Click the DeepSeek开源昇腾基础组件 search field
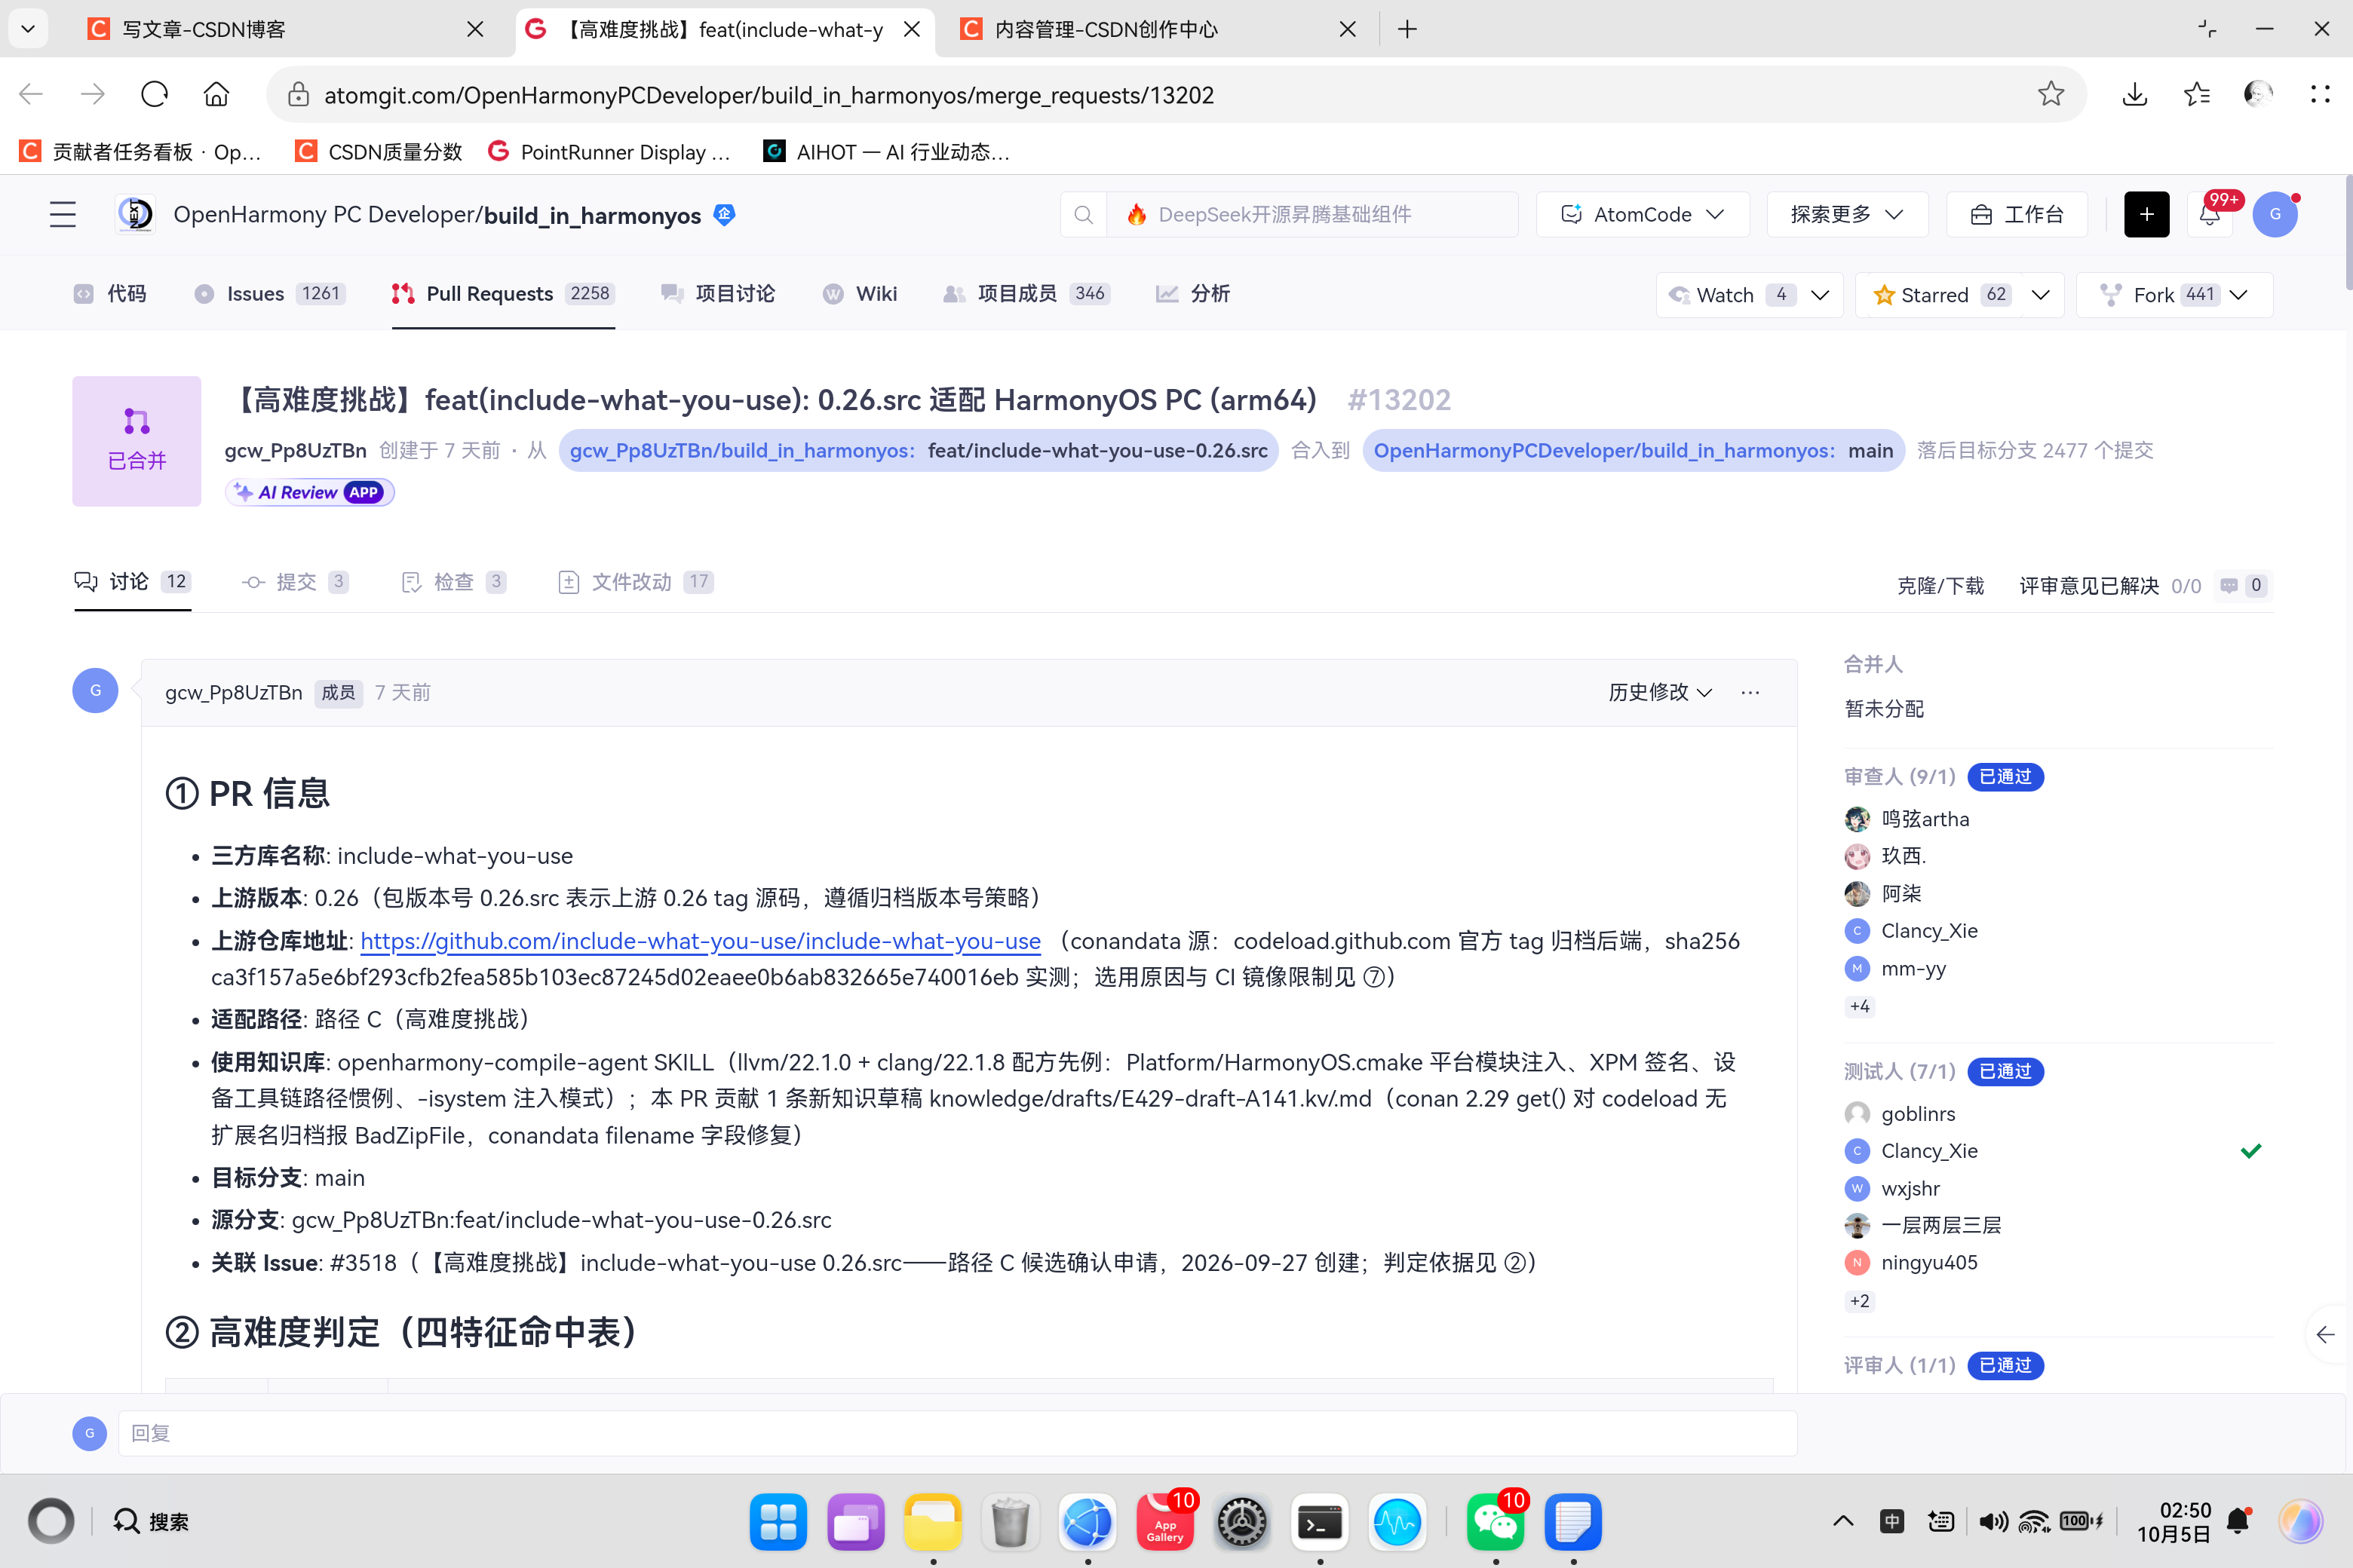This screenshot has width=2353, height=1568. click(x=1312, y=214)
